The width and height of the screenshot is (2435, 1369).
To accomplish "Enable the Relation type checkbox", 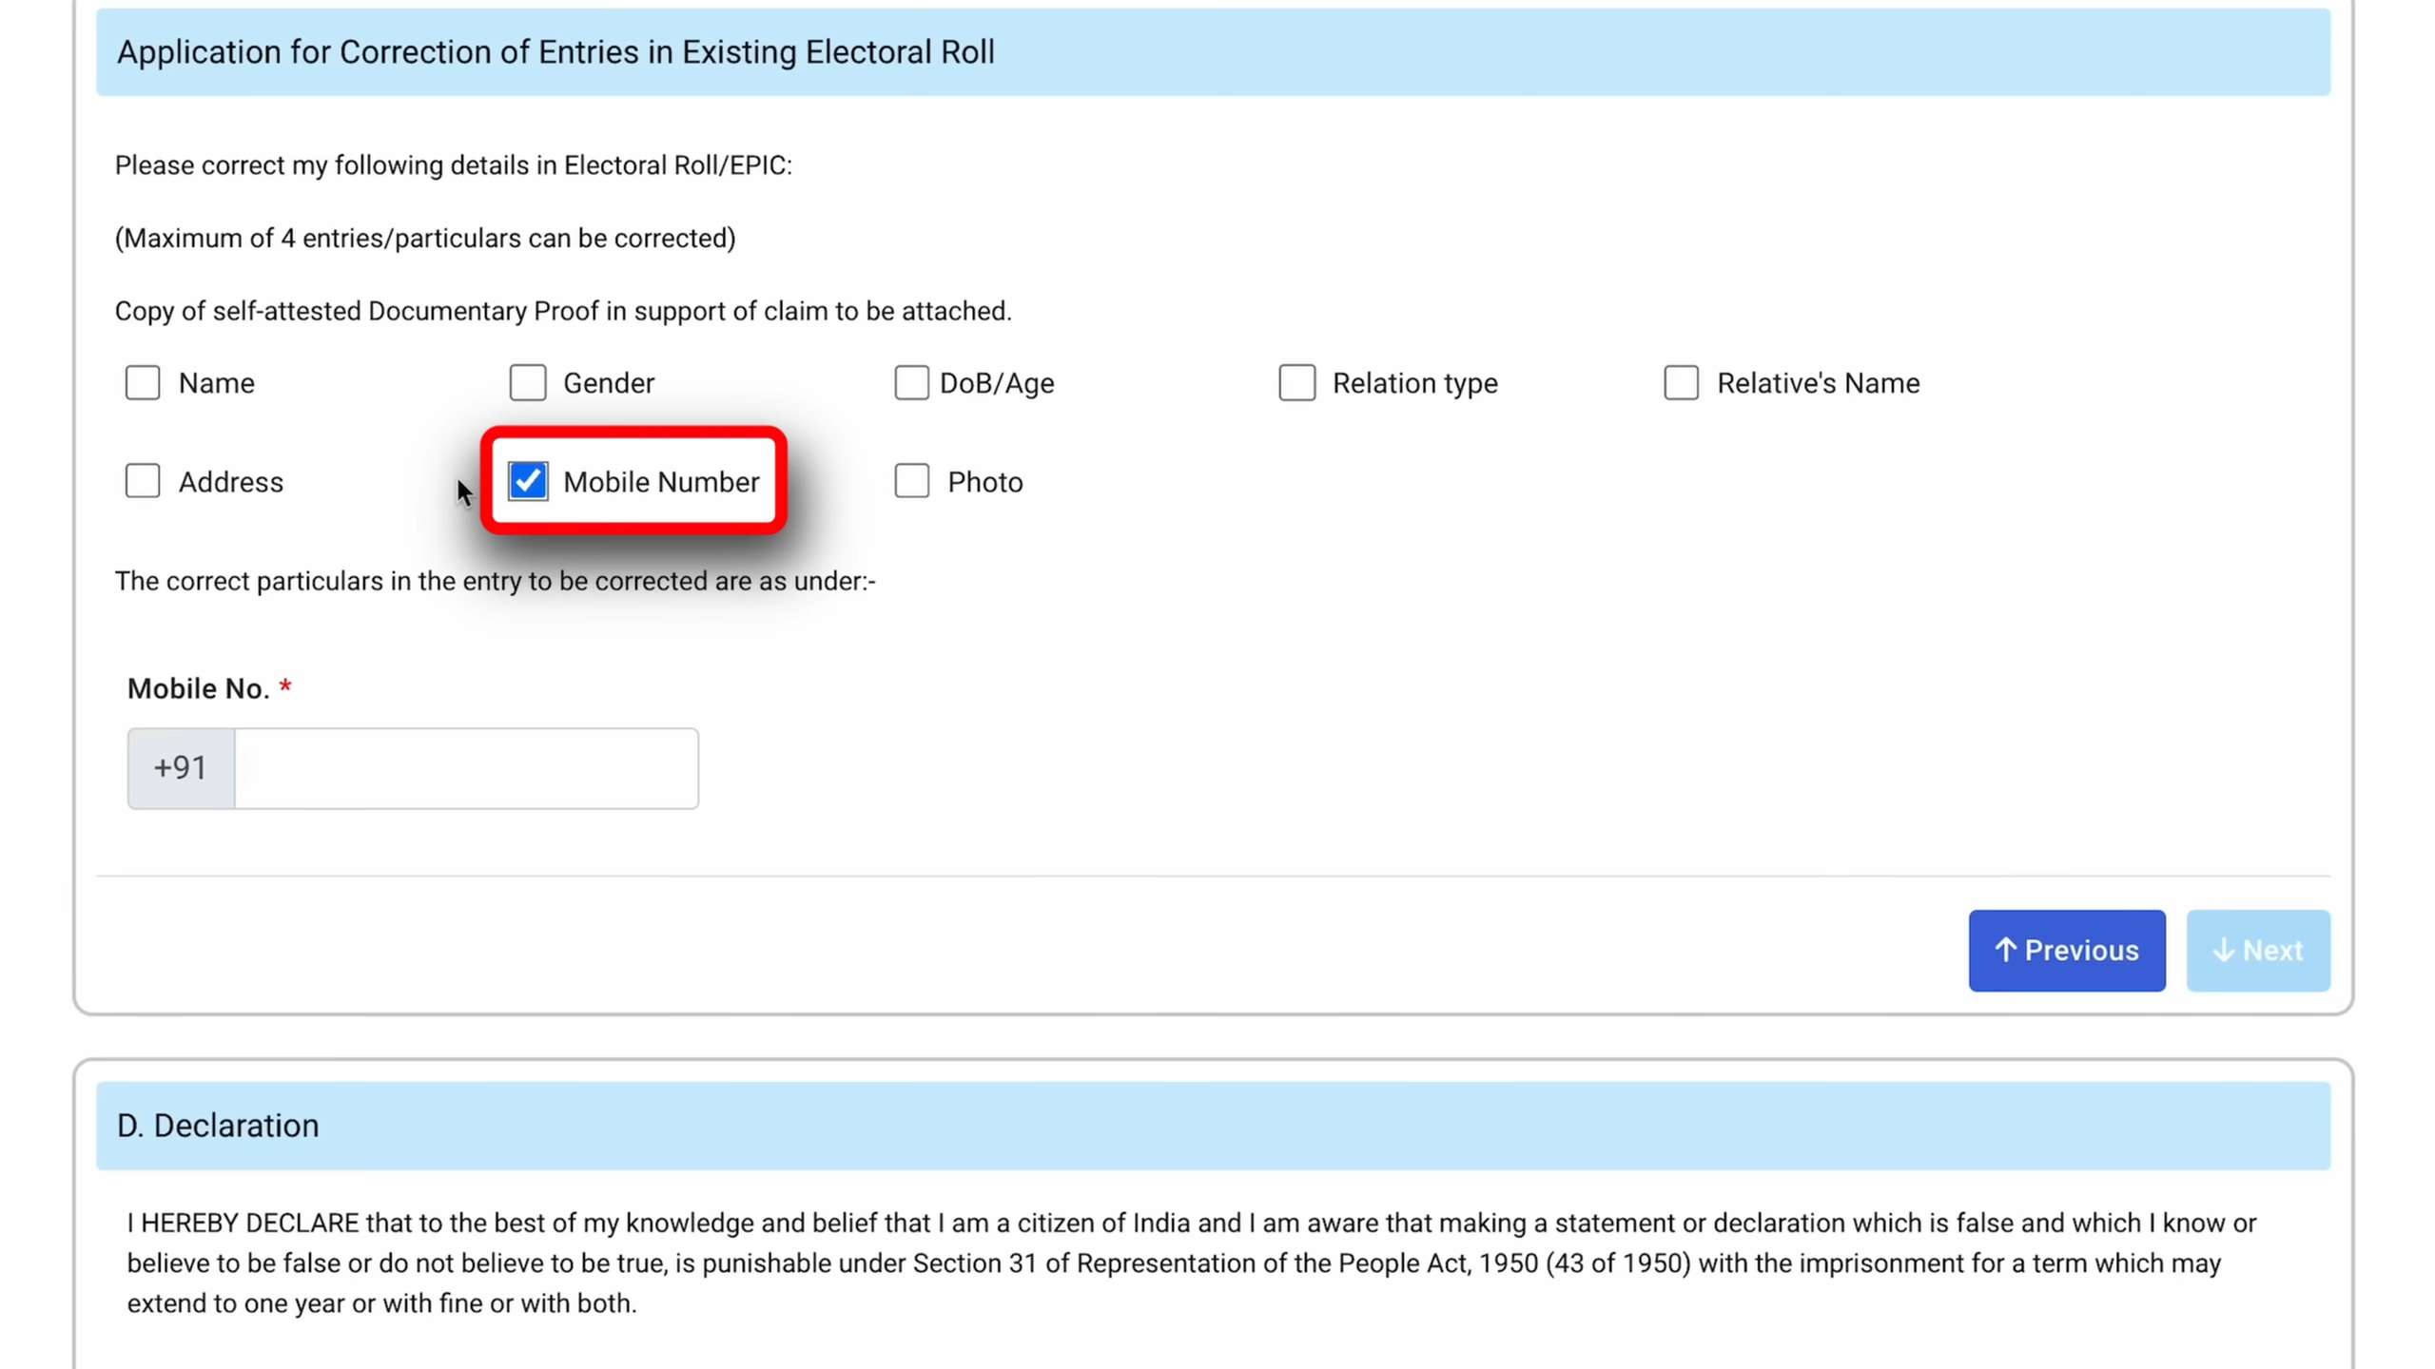I will pyautogui.click(x=1297, y=383).
